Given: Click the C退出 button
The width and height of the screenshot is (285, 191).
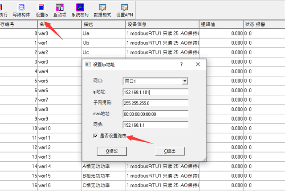Looking at the screenshot, I should point(170,151).
